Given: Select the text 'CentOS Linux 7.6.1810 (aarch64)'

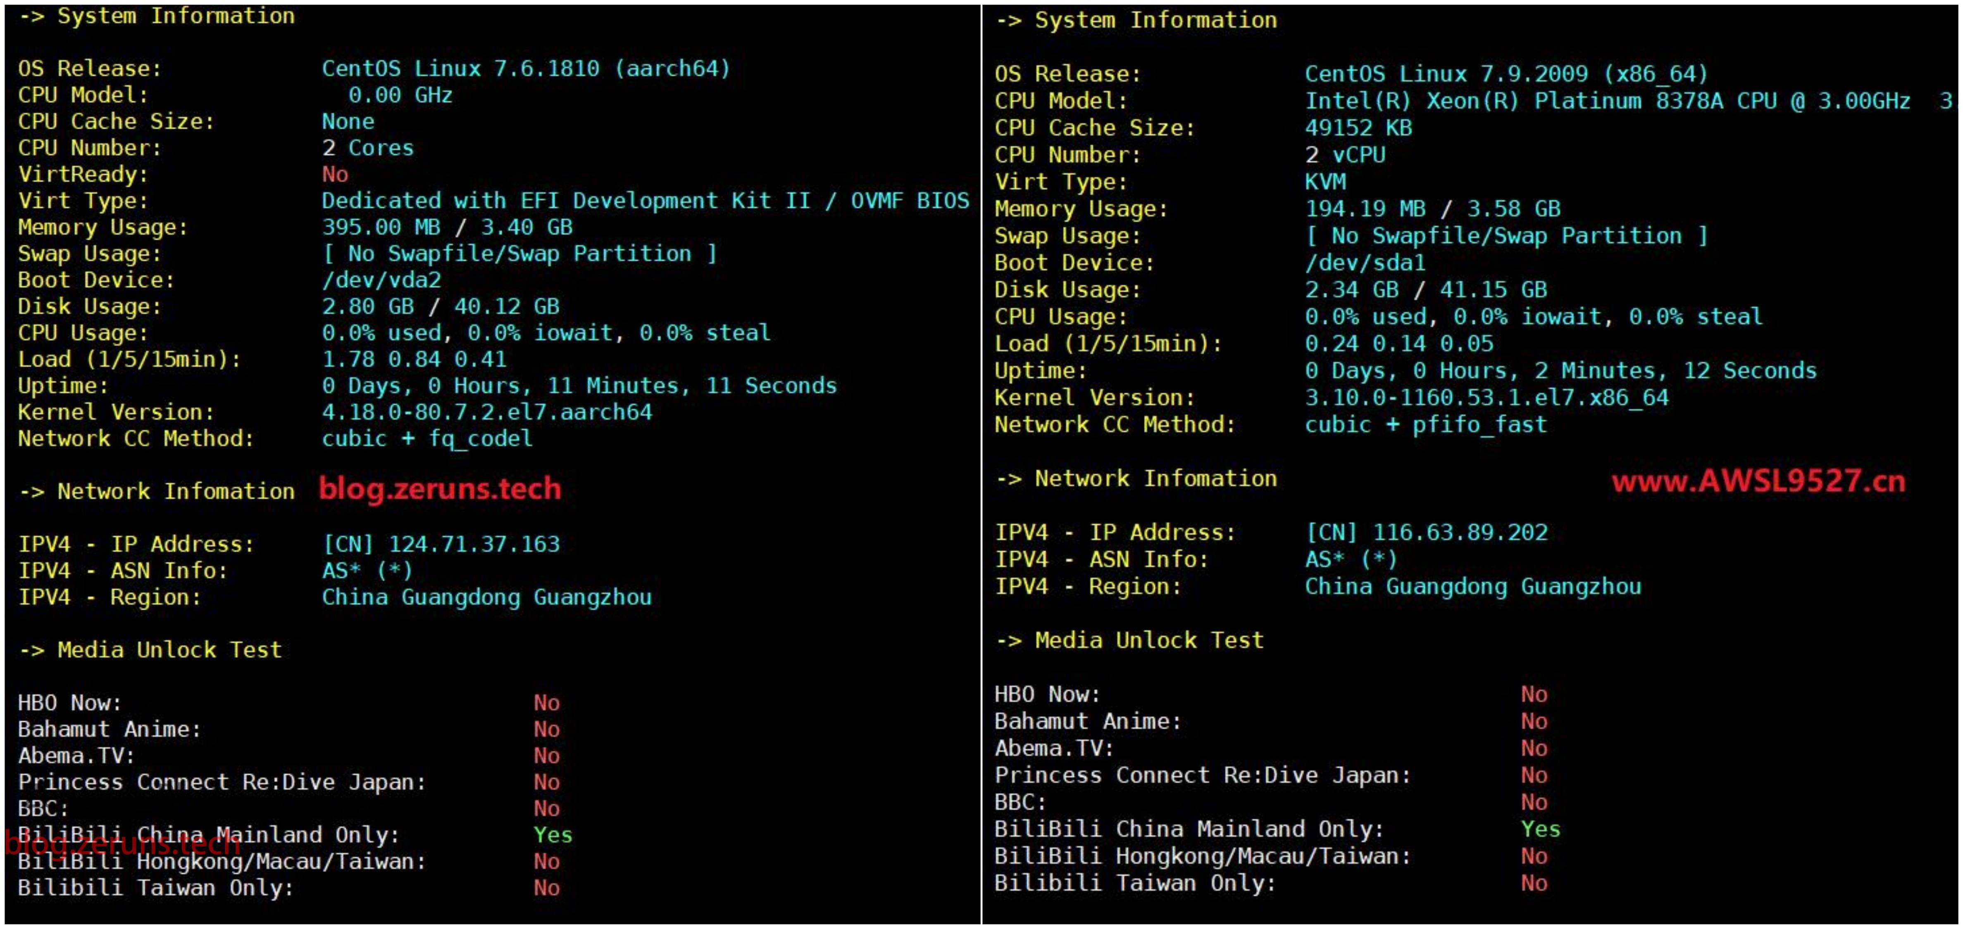Looking at the screenshot, I should coord(525,69).
